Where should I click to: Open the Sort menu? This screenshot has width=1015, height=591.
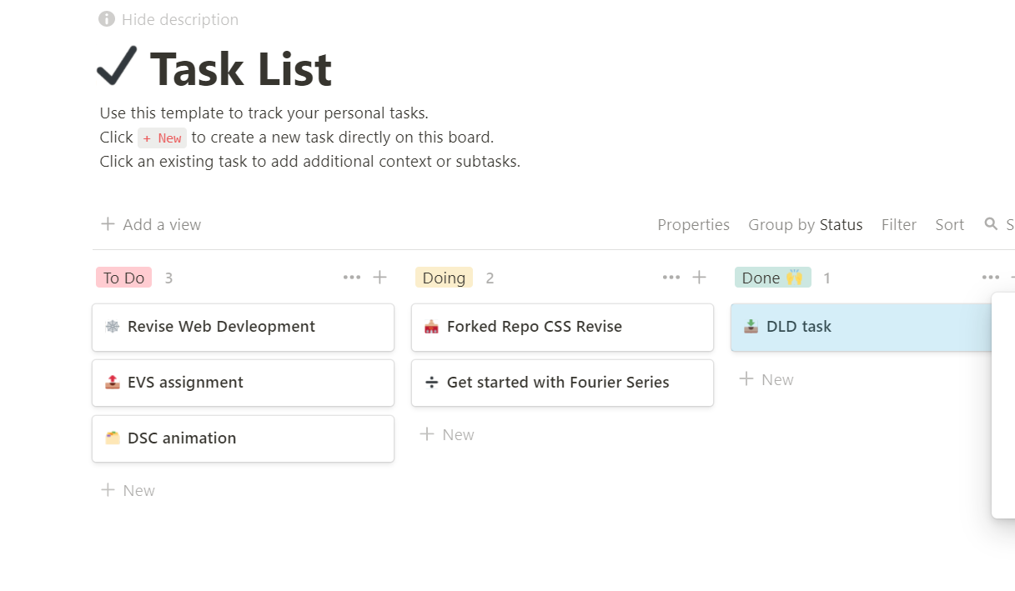949,224
